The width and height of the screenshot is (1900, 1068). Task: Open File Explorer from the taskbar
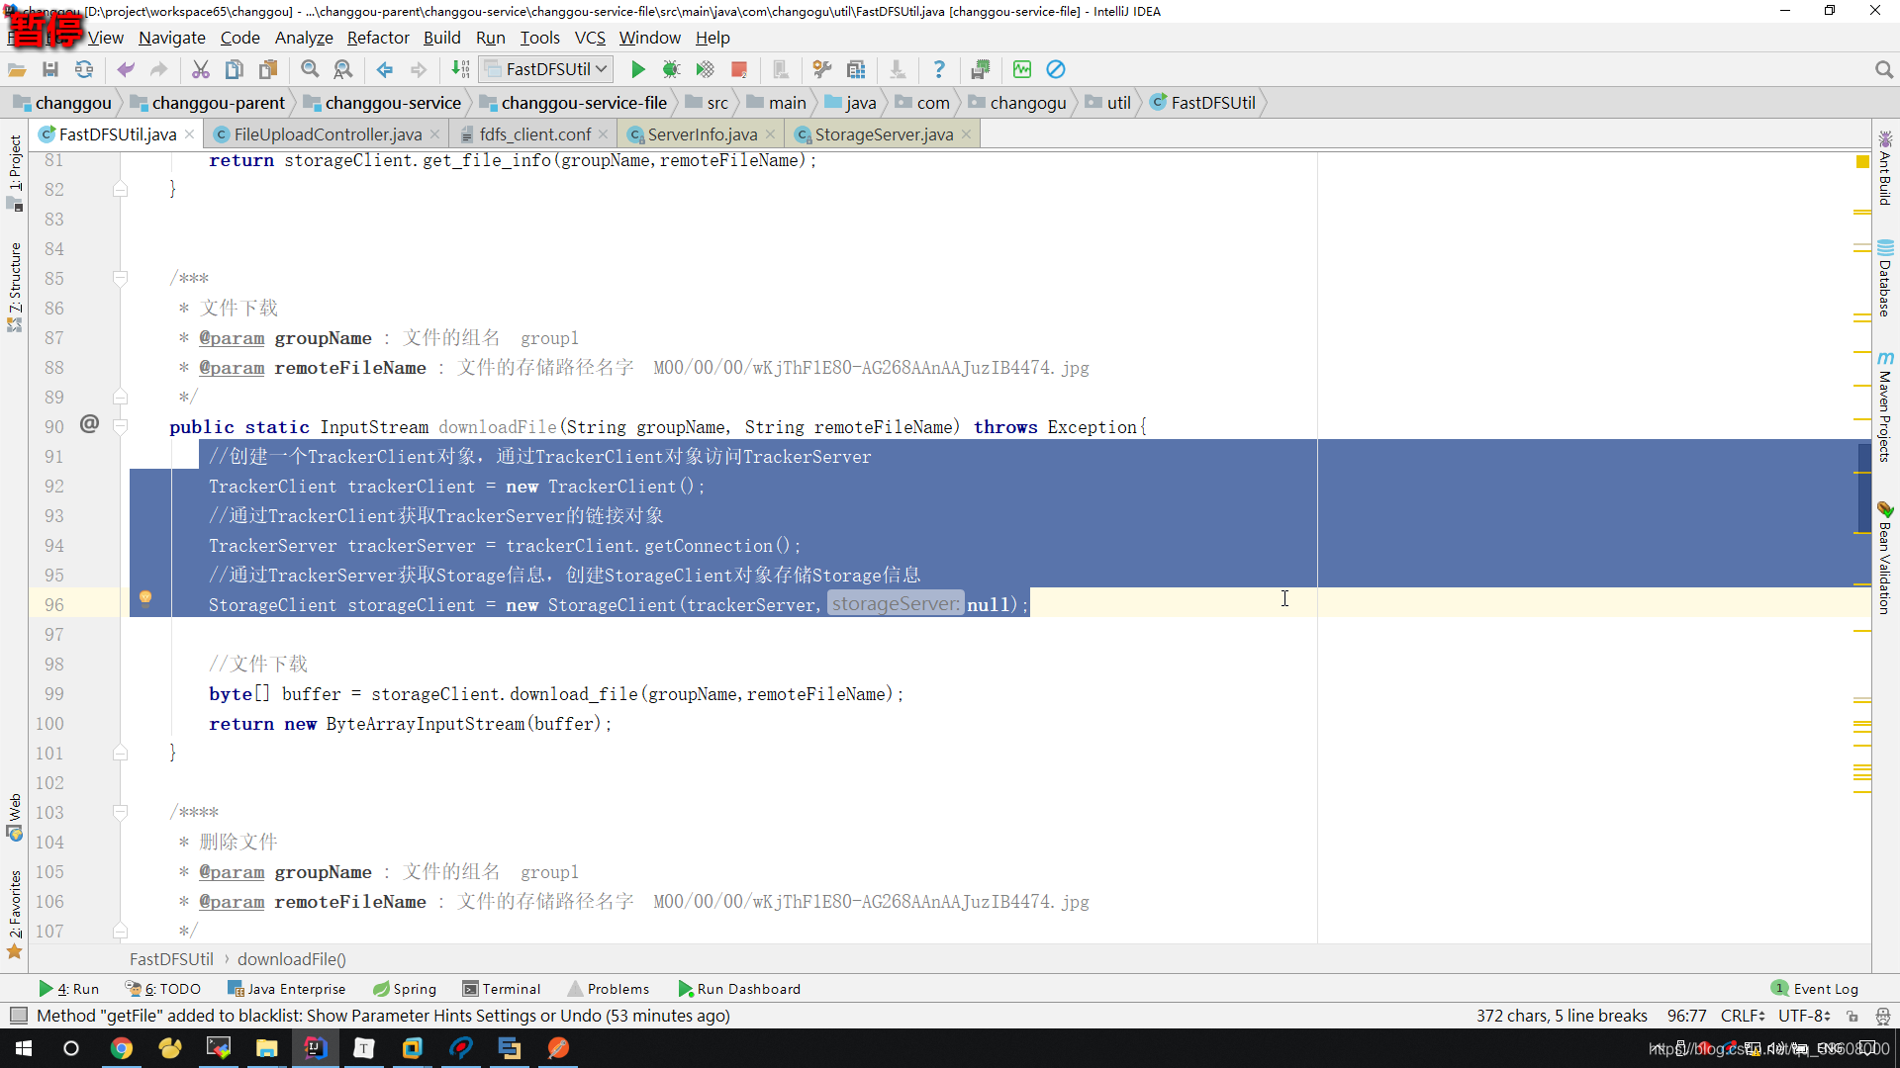(x=267, y=1048)
